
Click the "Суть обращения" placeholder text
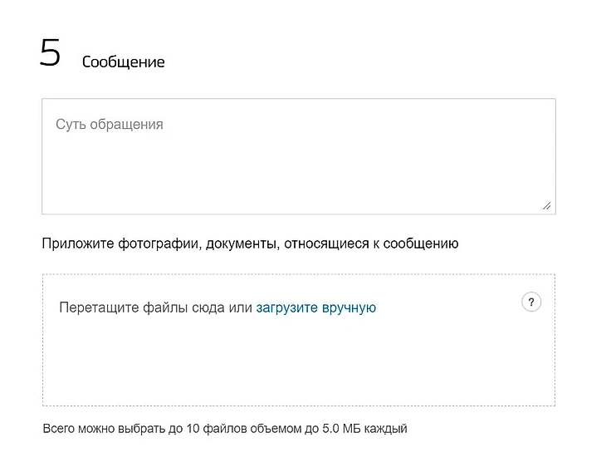110,125
